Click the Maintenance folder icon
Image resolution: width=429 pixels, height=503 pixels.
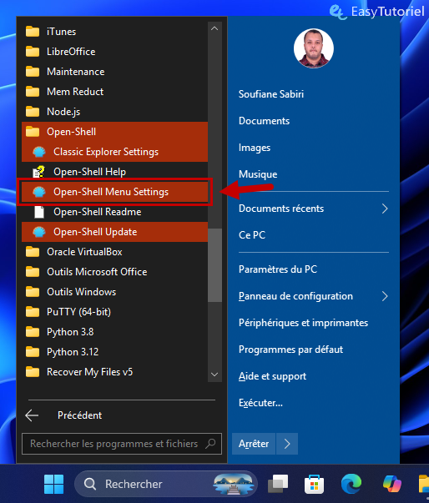(x=33, y=72)
